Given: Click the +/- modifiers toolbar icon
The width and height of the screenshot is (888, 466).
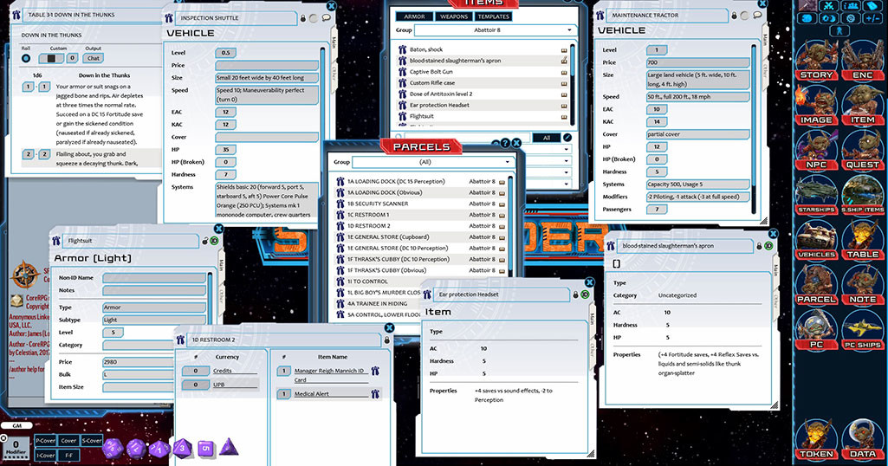Looking at the screenshot, I should (872, 18).
